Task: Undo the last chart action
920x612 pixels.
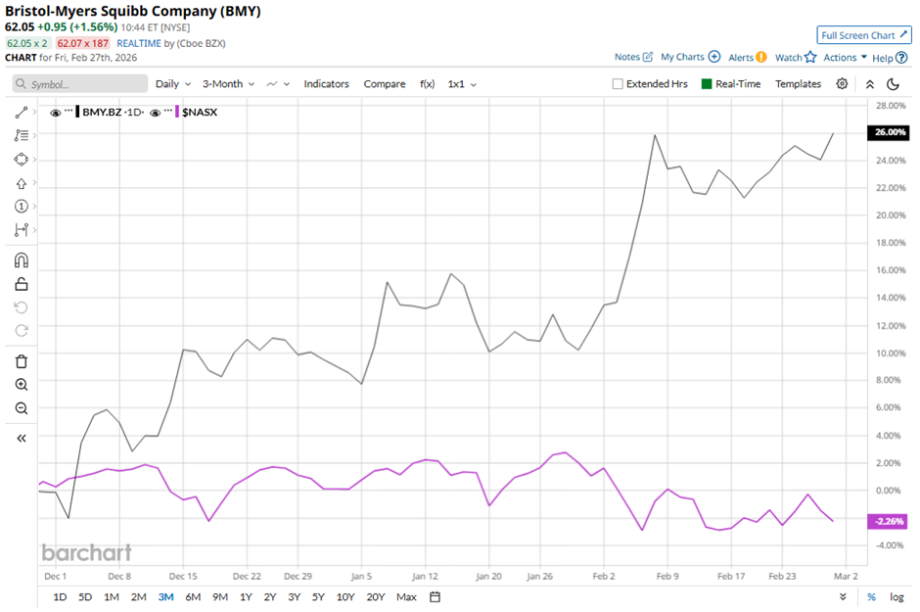Action: 22,307
